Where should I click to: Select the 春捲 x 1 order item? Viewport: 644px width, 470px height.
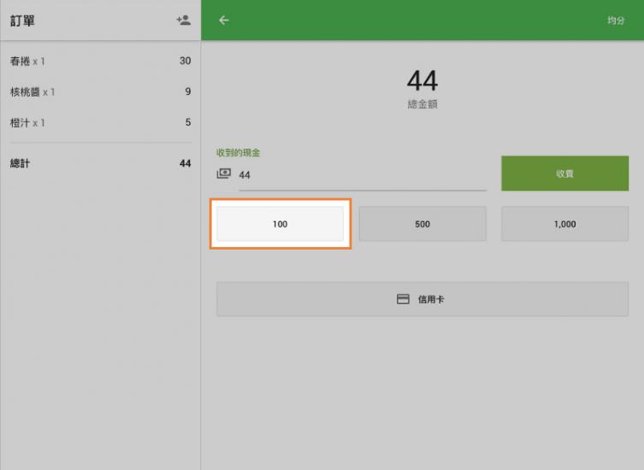pos(27,62)
